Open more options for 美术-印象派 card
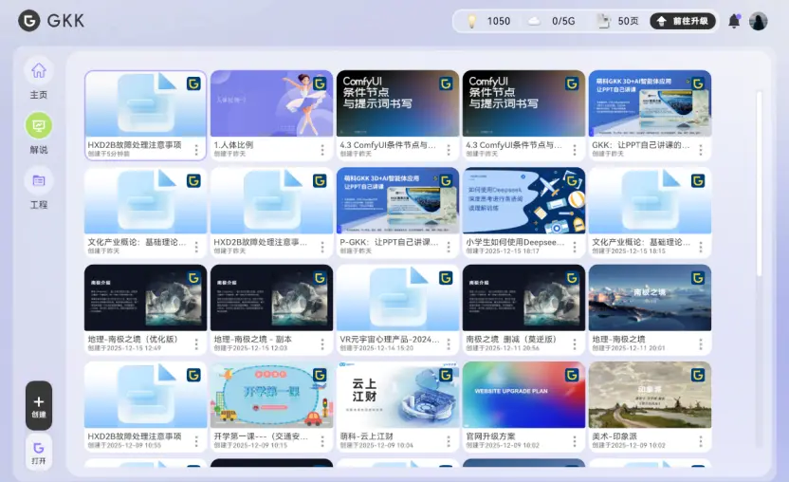 tap(701, 441)
